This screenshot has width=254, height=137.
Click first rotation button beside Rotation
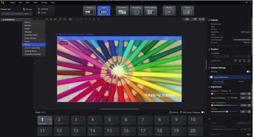tap(235, 60)
